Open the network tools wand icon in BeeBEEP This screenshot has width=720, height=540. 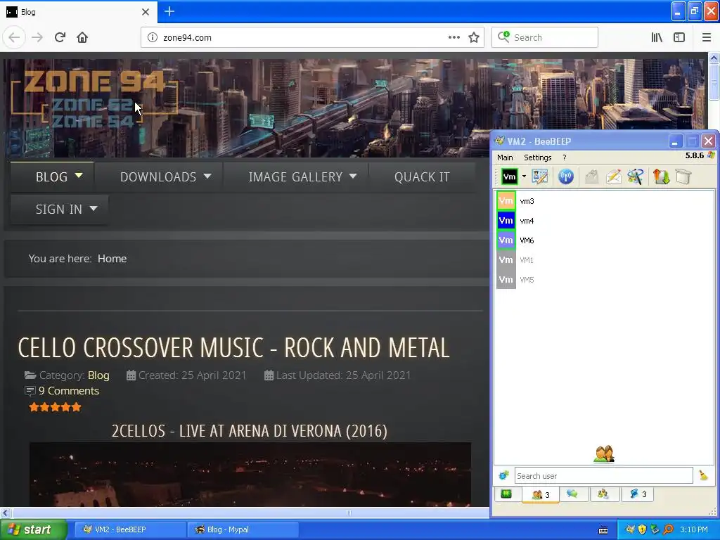click(x=636, y=176)
